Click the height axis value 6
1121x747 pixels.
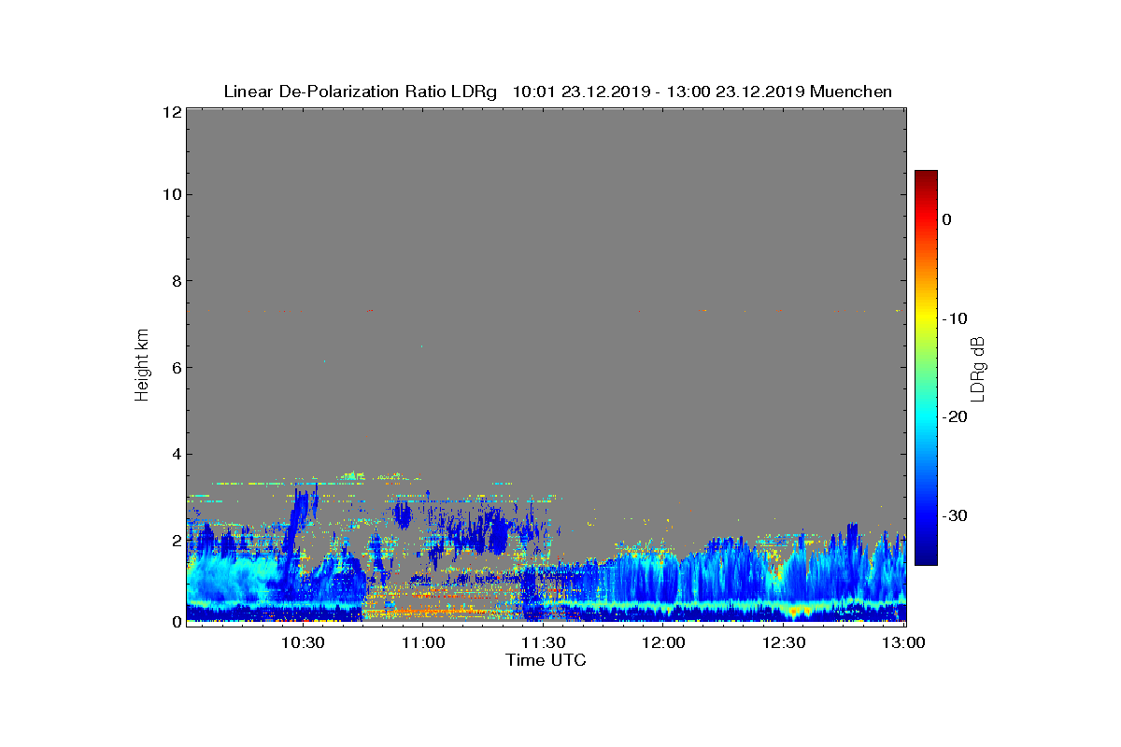tap(175, 367)
